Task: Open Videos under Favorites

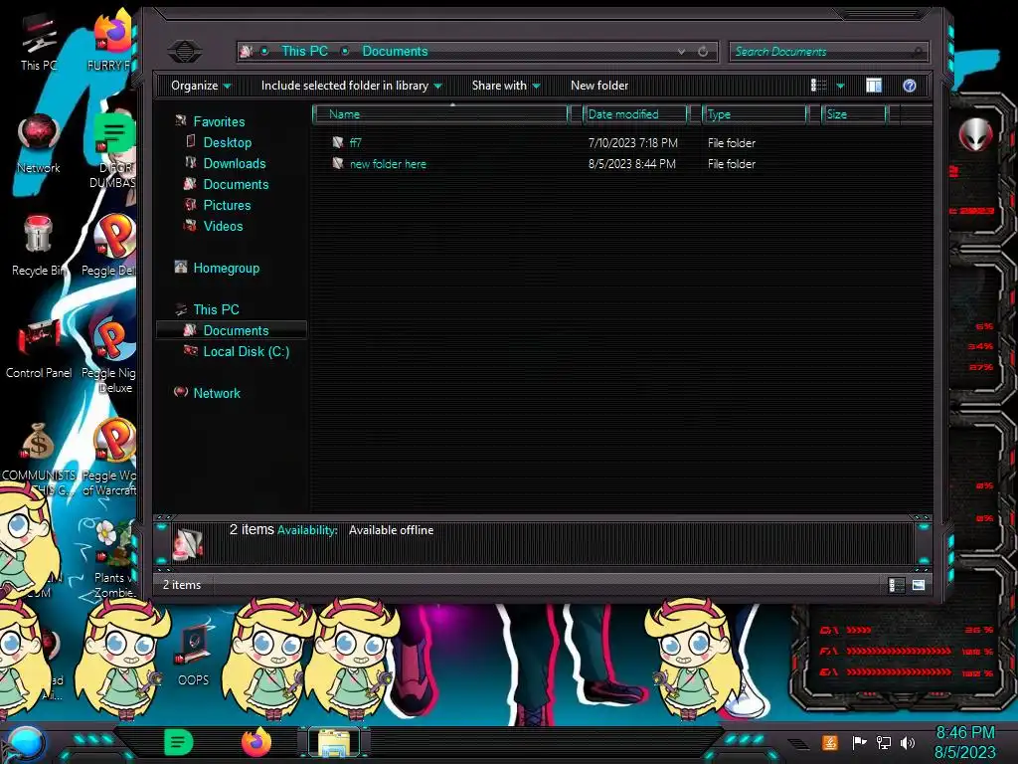Action: click(x=223, y=226)
